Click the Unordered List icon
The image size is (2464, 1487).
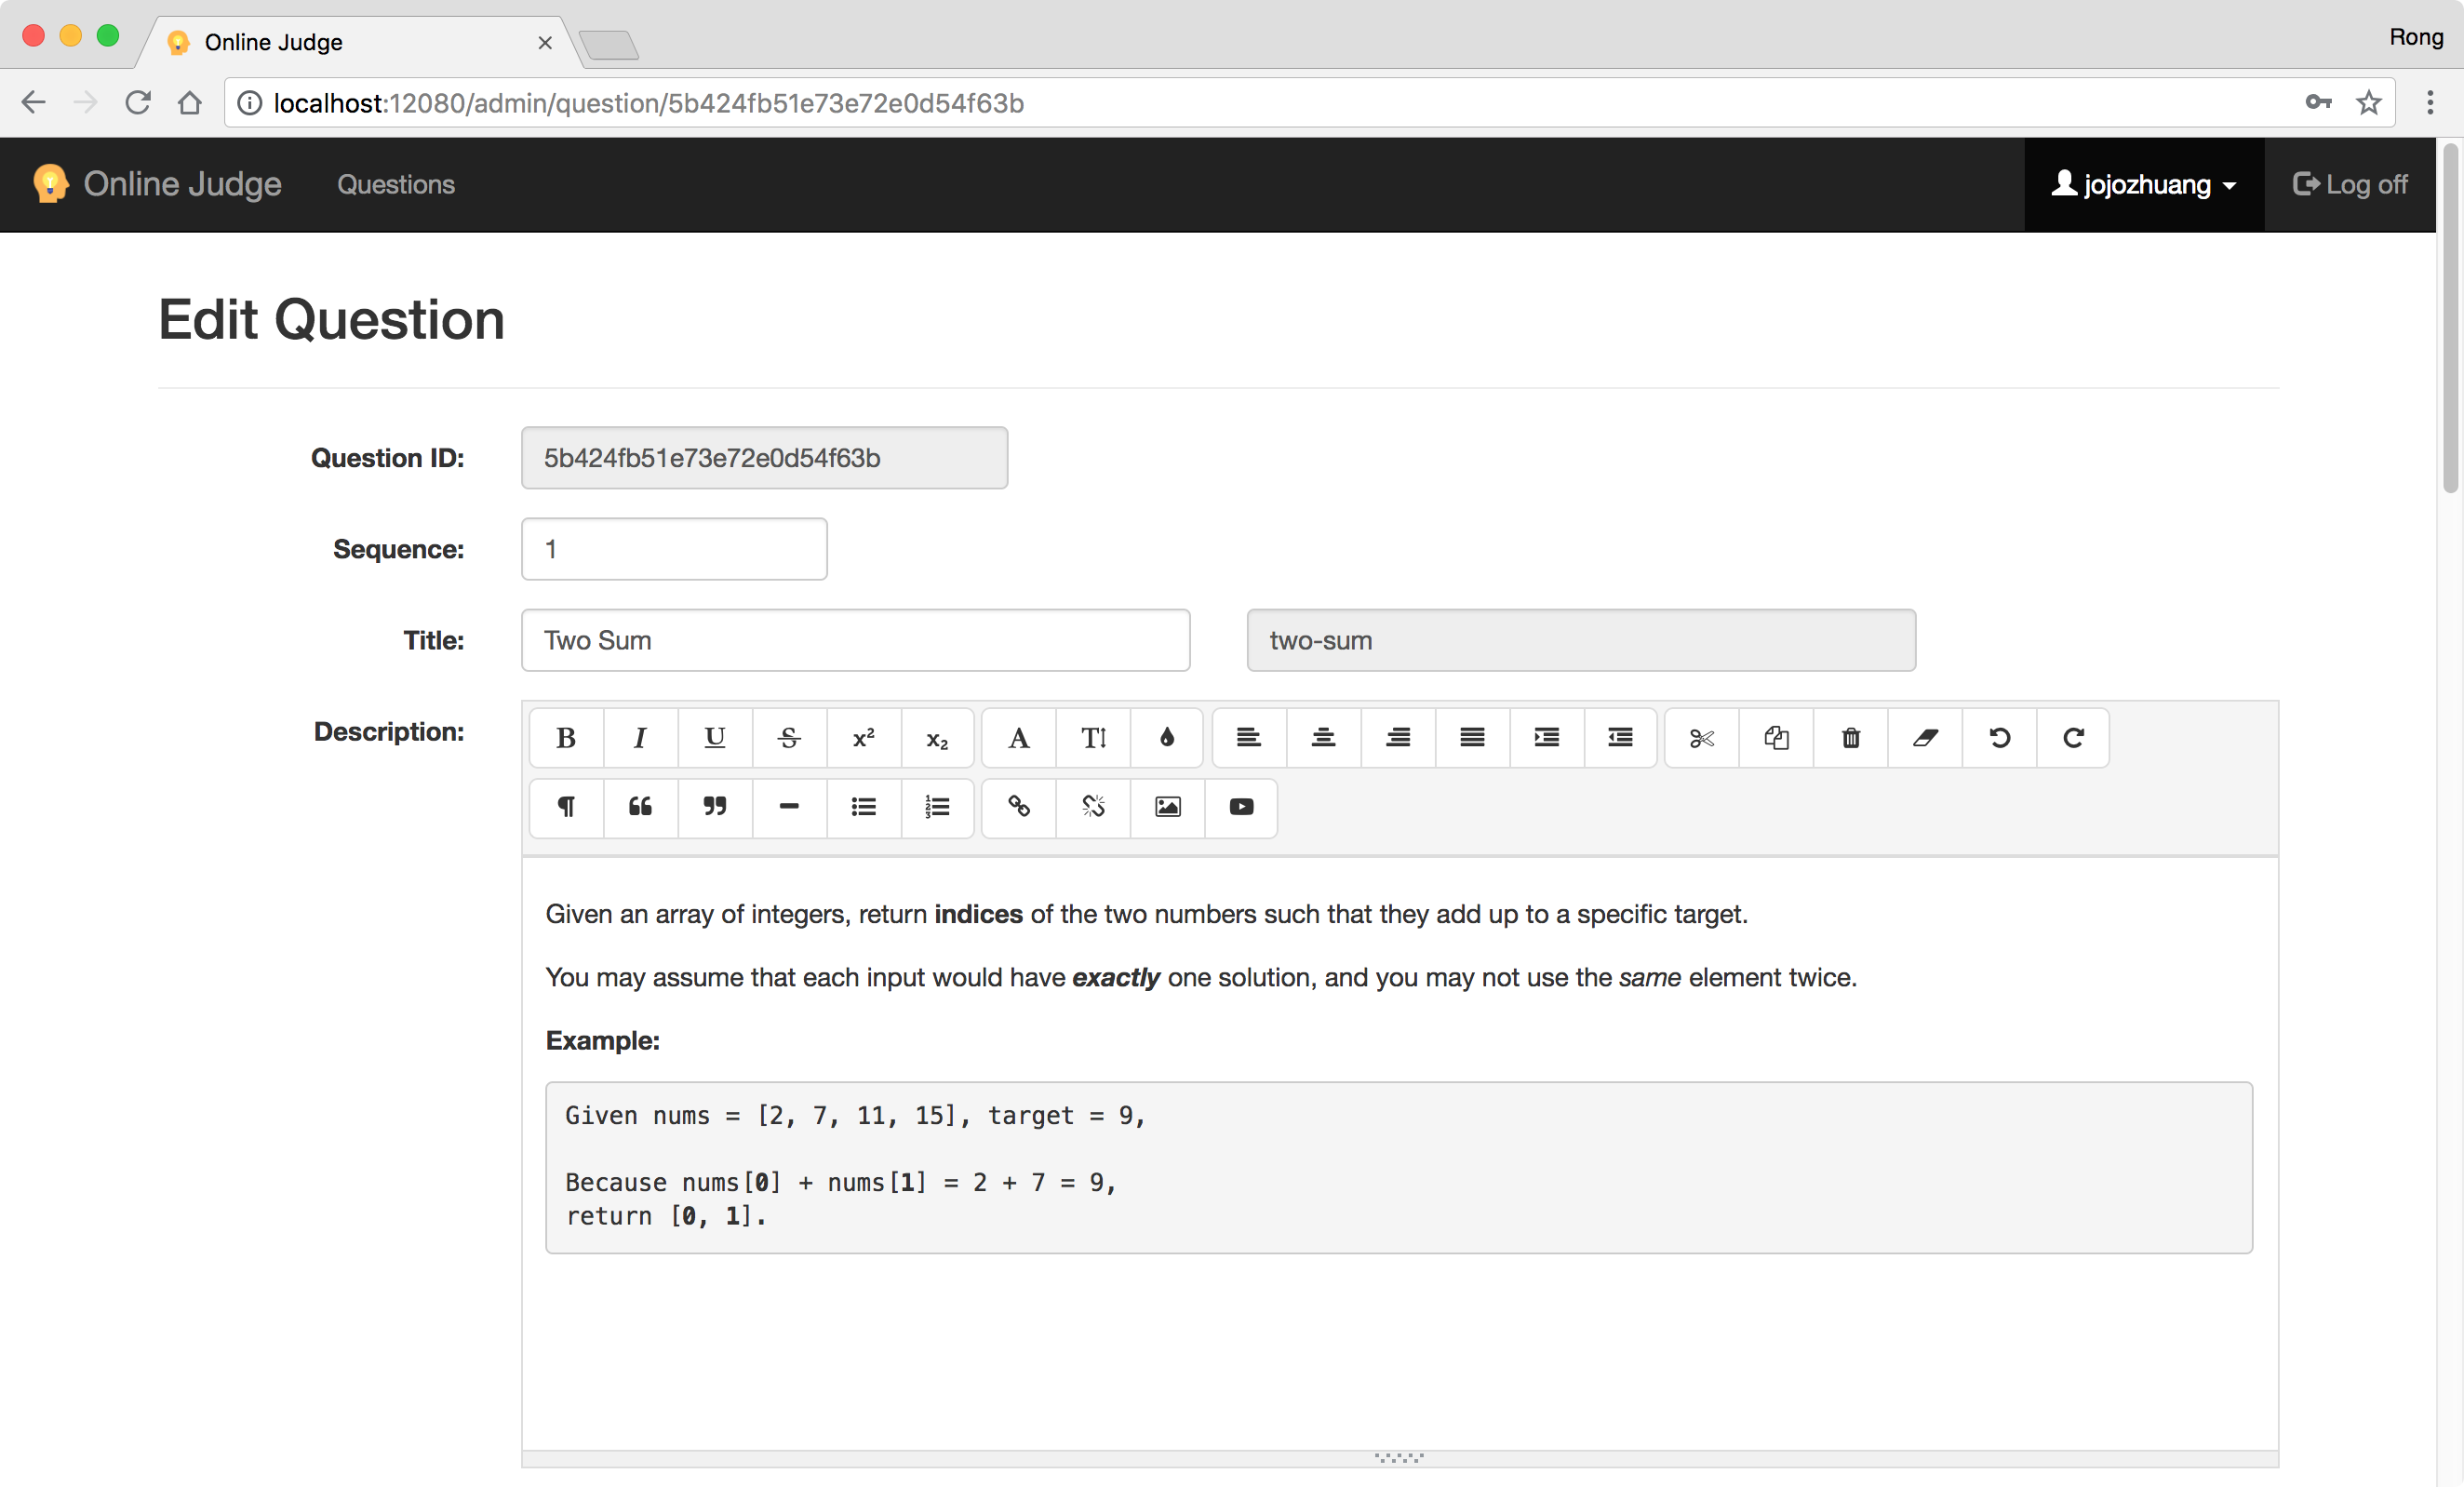tap(863, 806)
